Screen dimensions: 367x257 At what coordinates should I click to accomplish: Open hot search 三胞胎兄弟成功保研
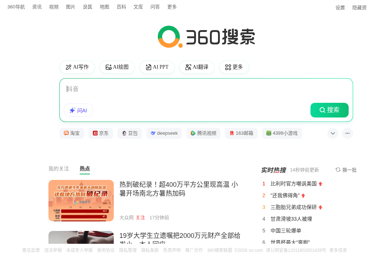coord(294,207)
